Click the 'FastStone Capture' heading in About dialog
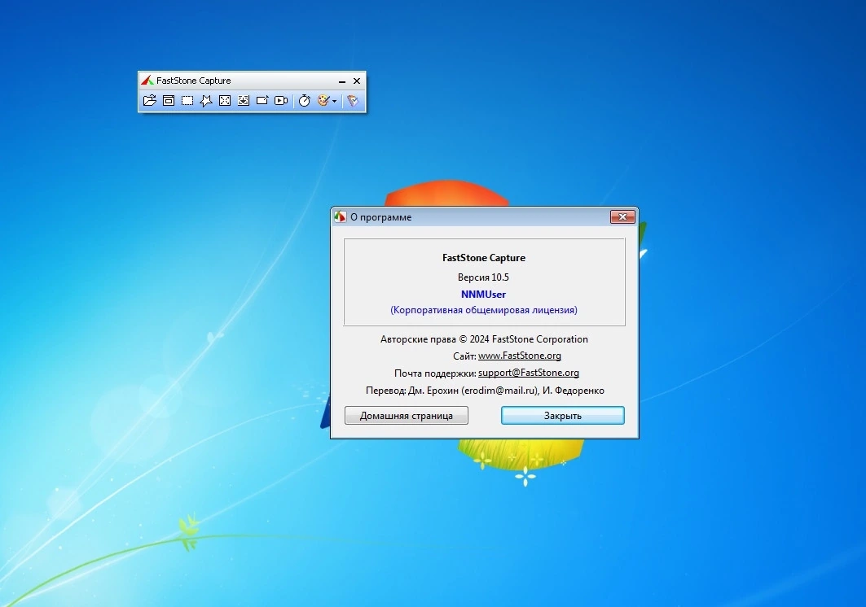Image resolution: width=866 pixels, height=607 pixels. coord(484,258)
